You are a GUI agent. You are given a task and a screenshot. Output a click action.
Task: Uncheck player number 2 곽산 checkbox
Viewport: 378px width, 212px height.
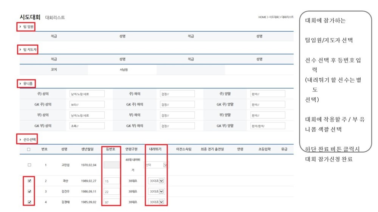(x=29, y=181)
